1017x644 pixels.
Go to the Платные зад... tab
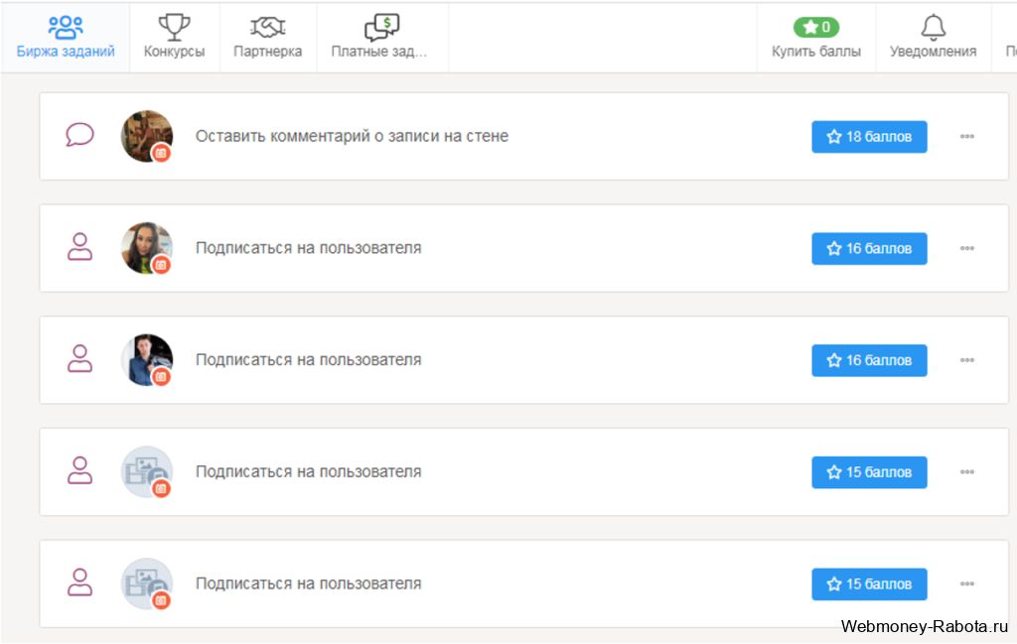point(381,38)
